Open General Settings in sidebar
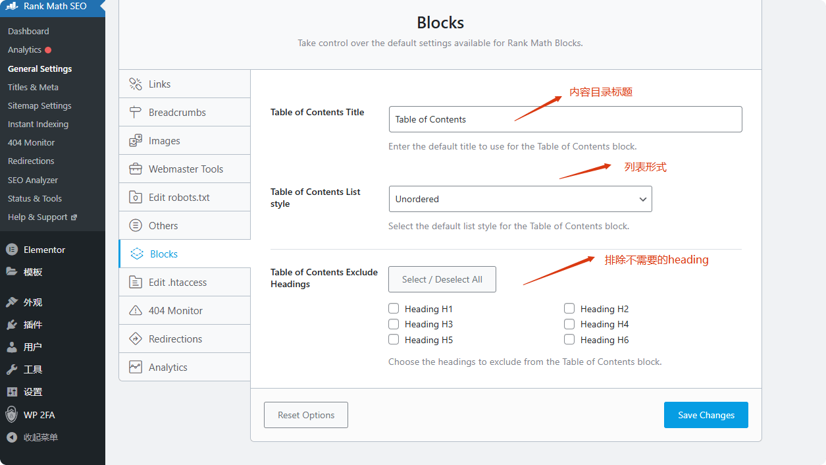The image size is (826, 465). pyautogui.click(x=39, y=68)
